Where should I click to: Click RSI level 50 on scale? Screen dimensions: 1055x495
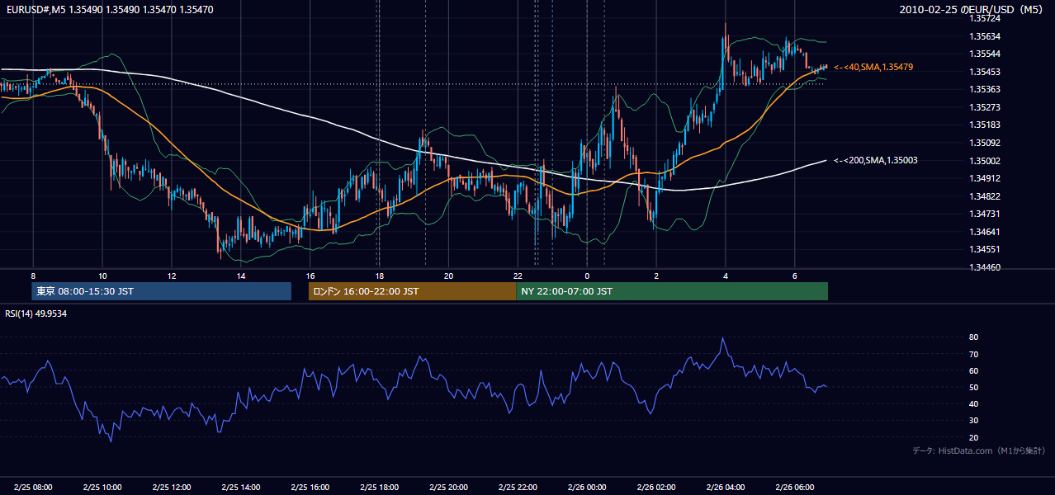click(x=974, y=387)
